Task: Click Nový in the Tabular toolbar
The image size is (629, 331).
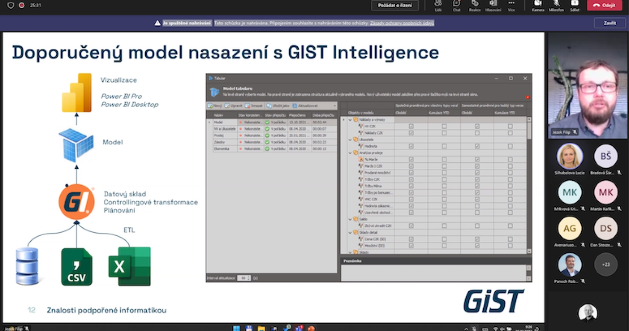Action: [x=215, y=105]
